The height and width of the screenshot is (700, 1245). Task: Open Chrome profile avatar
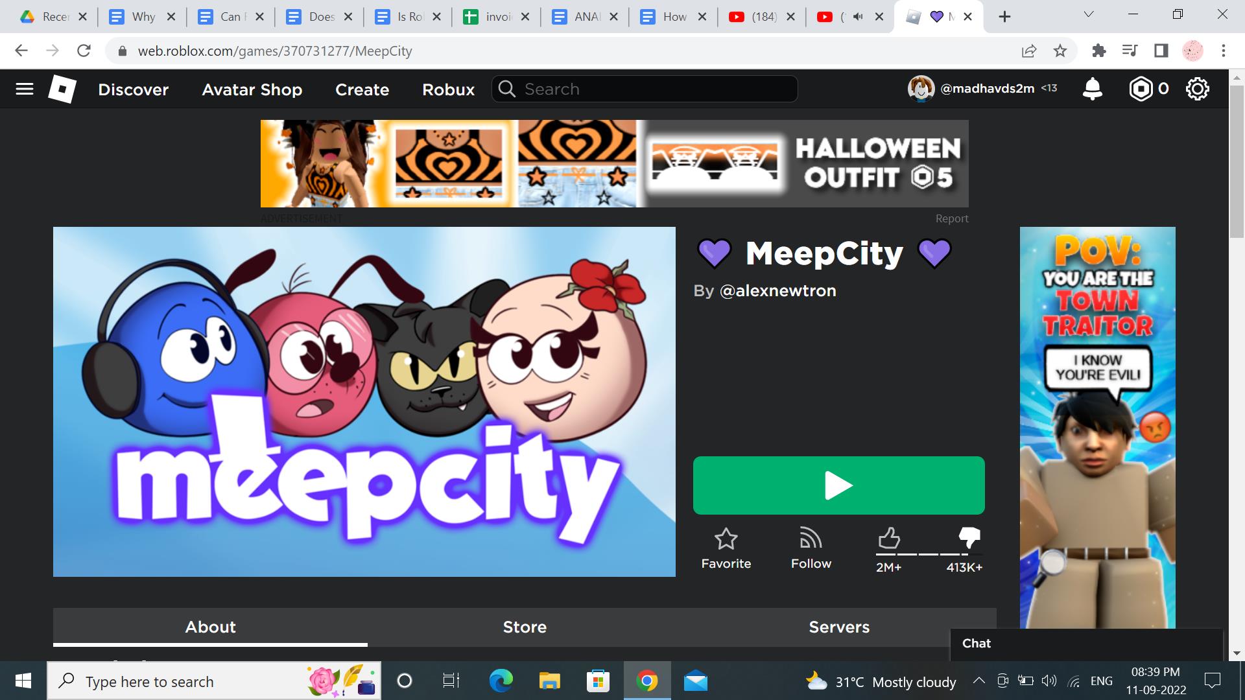1192,51
